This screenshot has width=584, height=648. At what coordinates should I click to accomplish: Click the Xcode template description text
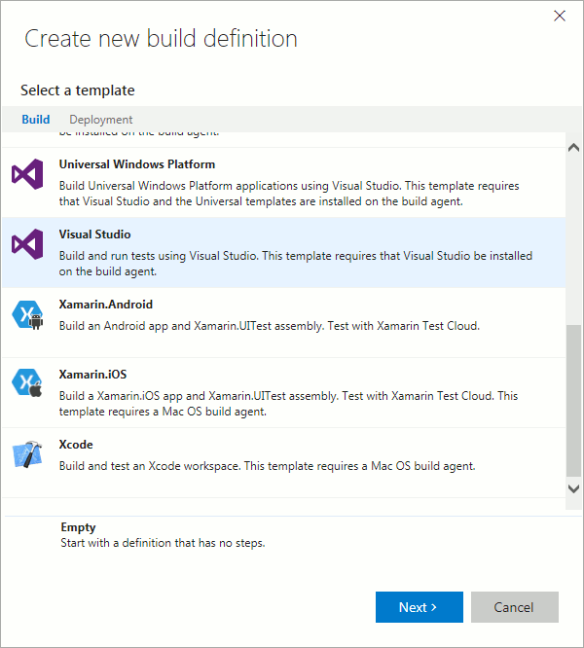click(x=267, y=466)
